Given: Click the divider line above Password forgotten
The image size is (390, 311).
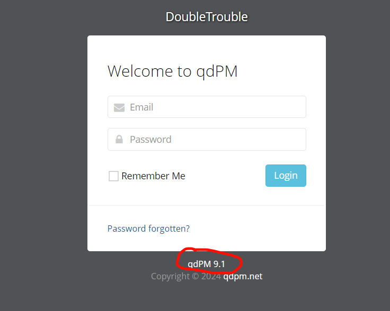Looking at the screenshot, I should tap(207, 206).
